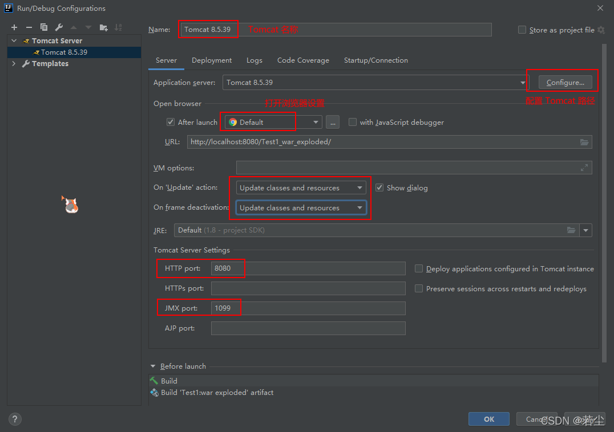
Task: Click the URL input field
Action: [x=390, y=142]
